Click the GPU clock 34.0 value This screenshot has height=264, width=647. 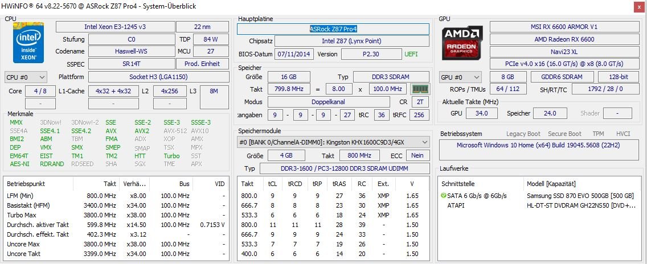[481, 113]
